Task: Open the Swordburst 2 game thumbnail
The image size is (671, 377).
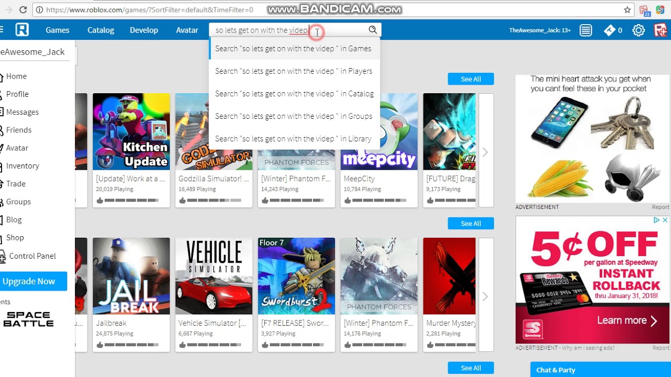Action: point(296,276)
